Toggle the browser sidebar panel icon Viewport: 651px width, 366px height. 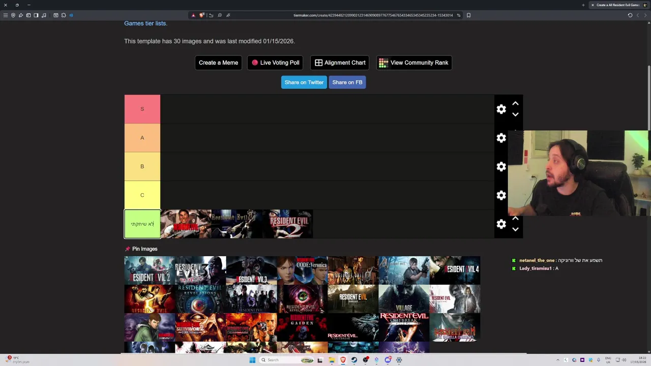point(36,15)
